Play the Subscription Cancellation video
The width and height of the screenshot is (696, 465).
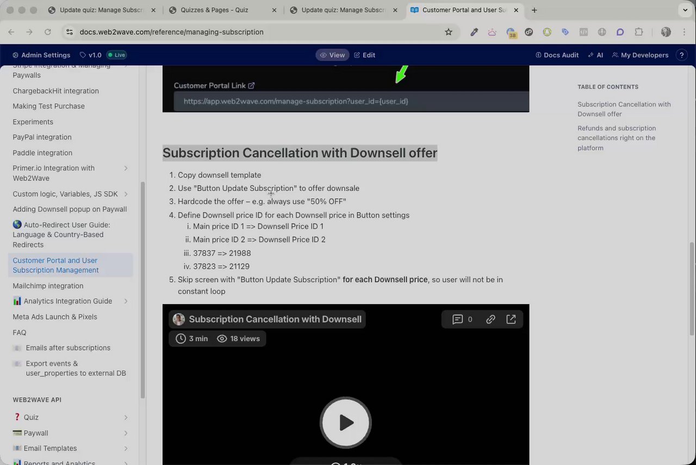point(346,423)
